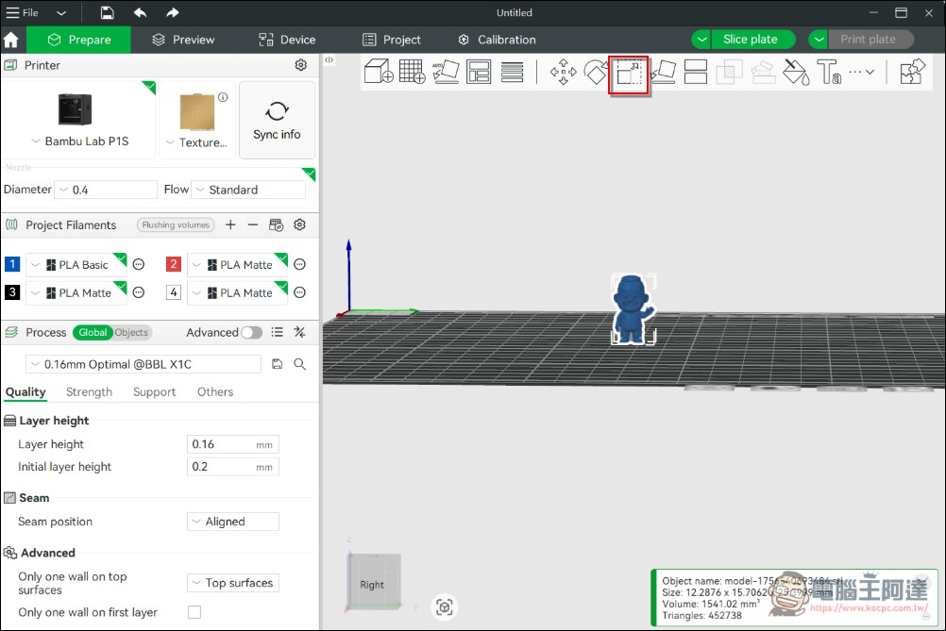Select the Lay on face tool
This screenshot has width=946, height=631.
(x=663, y=72)
